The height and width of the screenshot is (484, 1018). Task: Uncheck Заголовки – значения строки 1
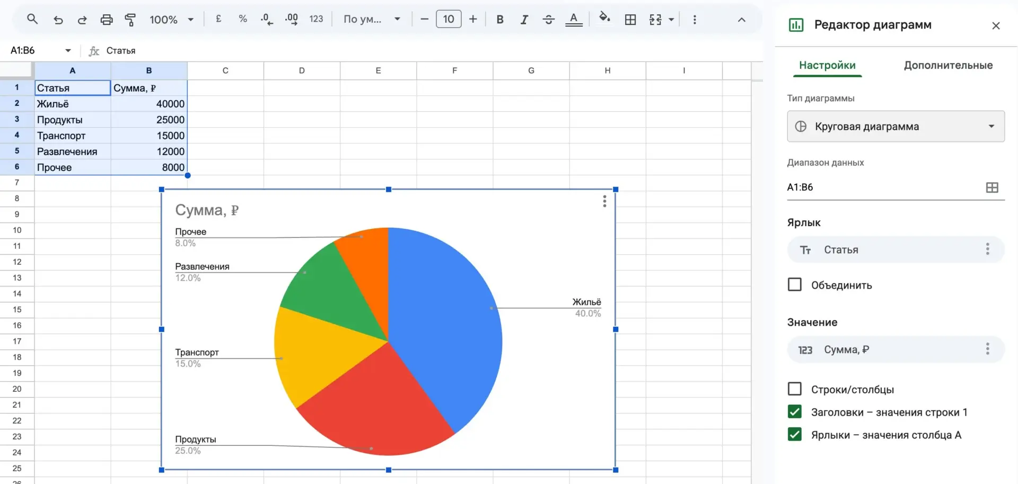794,412
